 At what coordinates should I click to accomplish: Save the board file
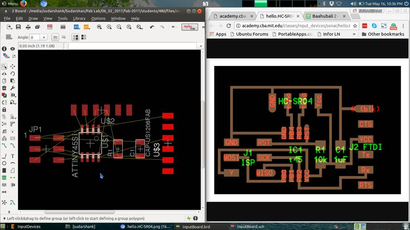pos(18,27)
